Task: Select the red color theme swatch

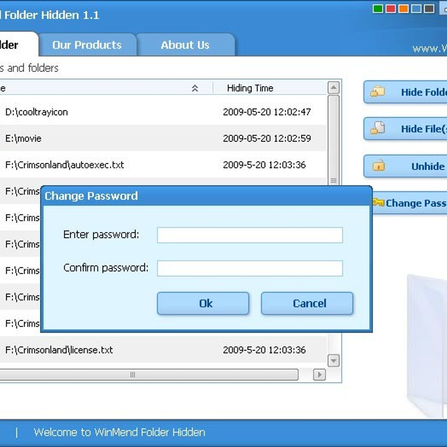Action: point(391,9)
